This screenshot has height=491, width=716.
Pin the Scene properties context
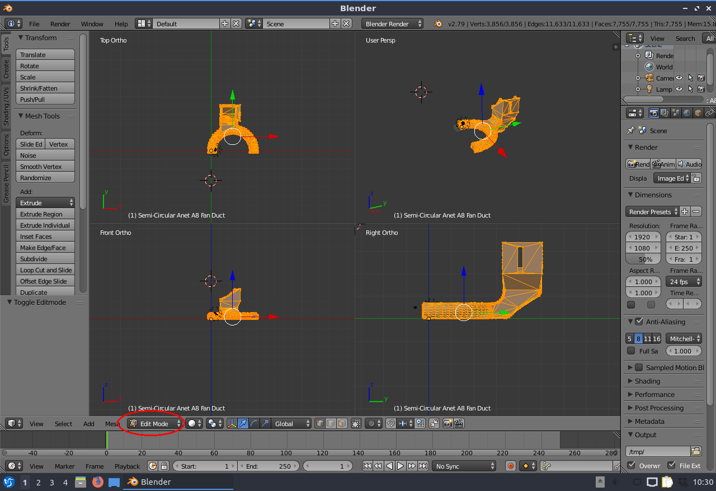coord(631,131)
